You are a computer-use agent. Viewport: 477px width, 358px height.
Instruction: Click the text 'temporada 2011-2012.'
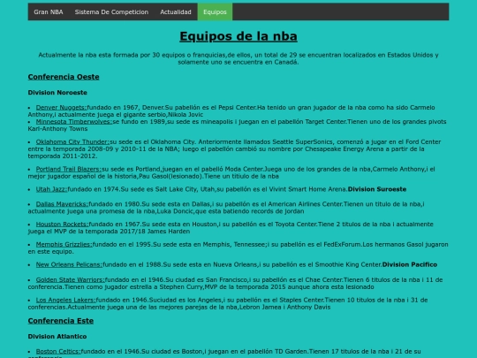[63, 156]
